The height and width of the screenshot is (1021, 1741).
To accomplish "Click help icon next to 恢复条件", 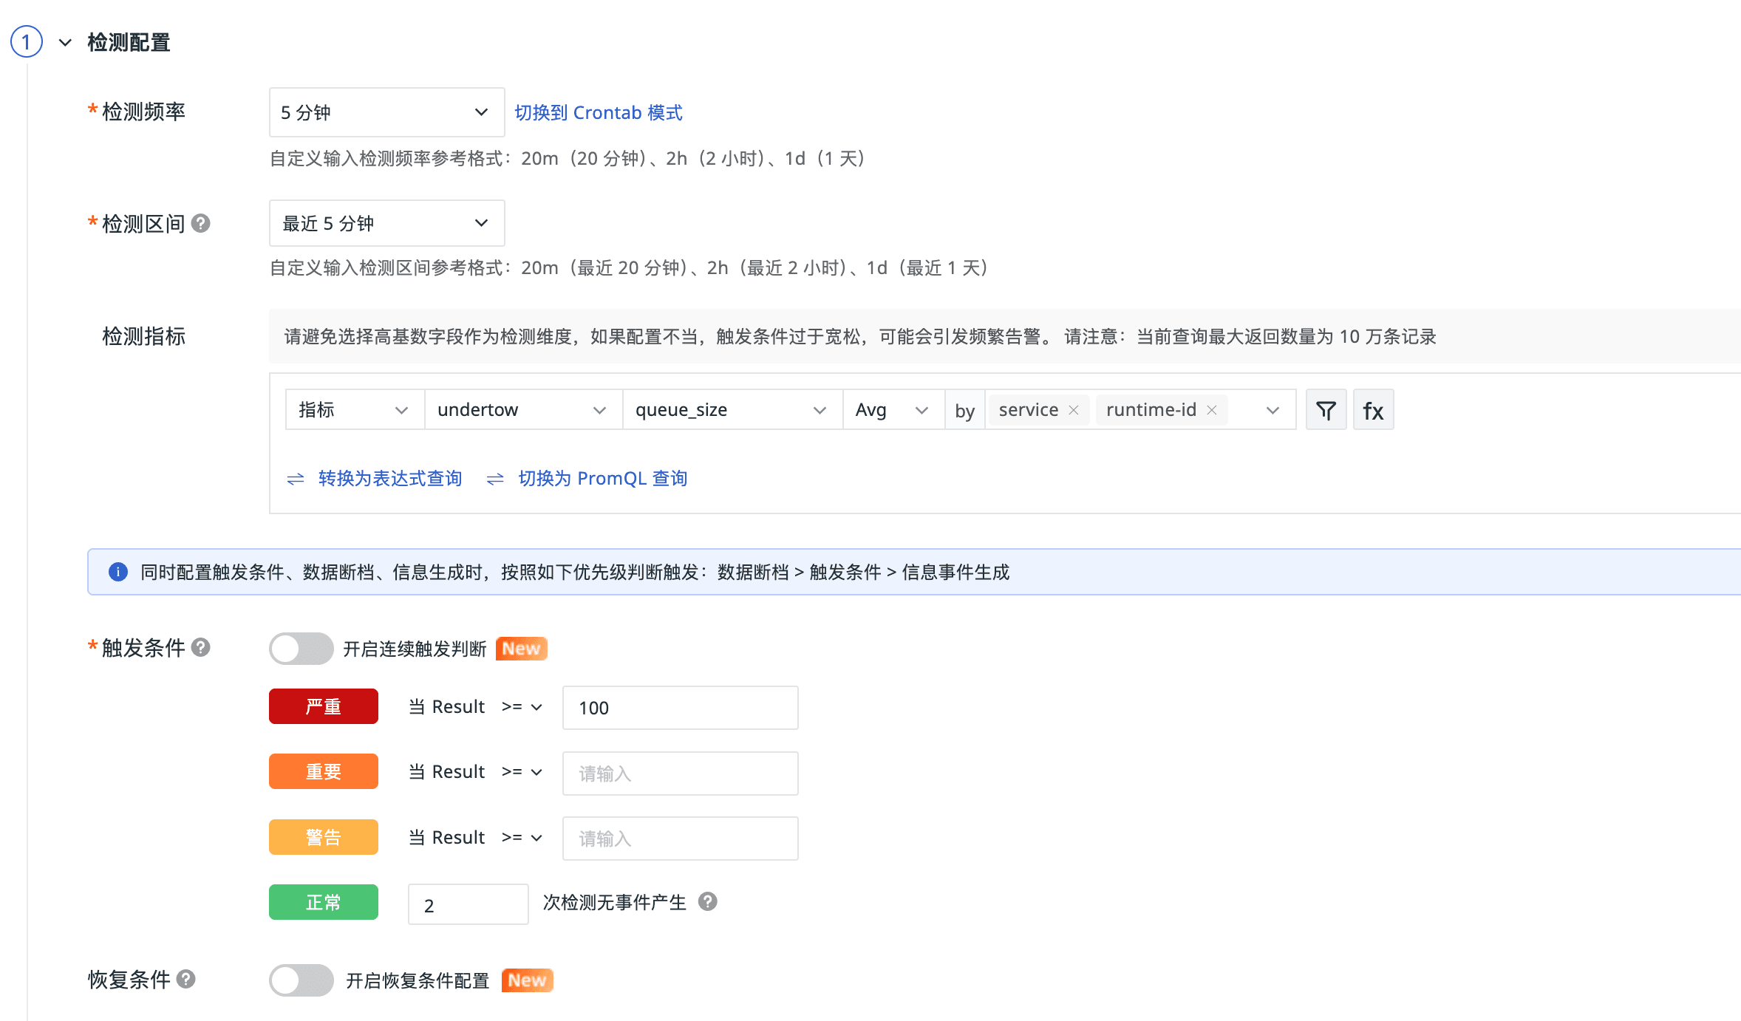I will coord(186,979).
